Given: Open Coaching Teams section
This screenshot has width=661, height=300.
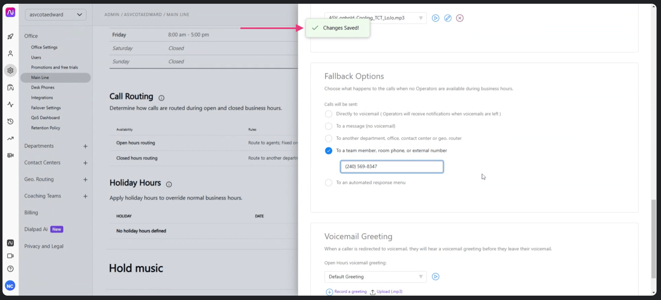Looking at the screenshot, I should [43, 196].
